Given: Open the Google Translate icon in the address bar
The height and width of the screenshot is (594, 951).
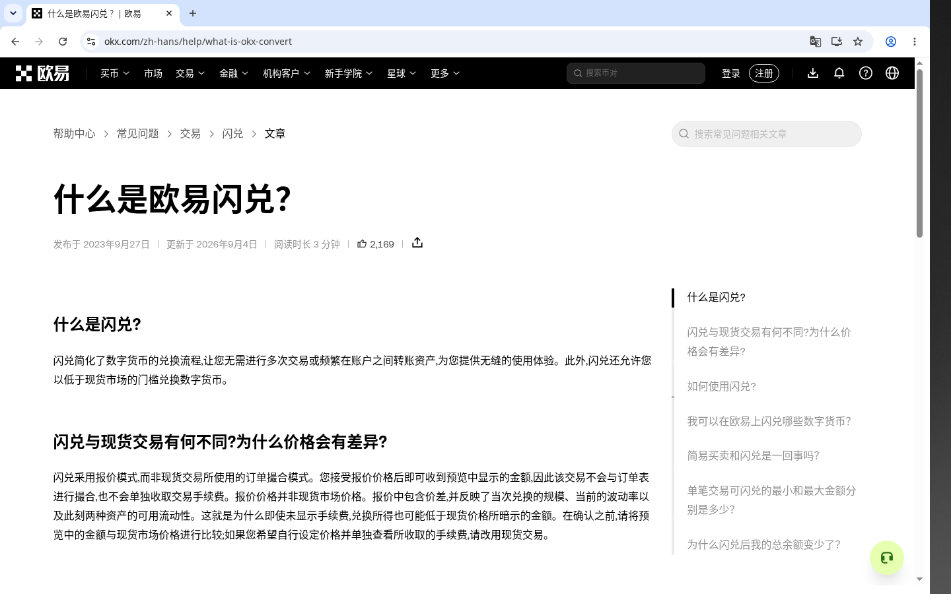Looking at the screenshot, I should click(816, 42).
